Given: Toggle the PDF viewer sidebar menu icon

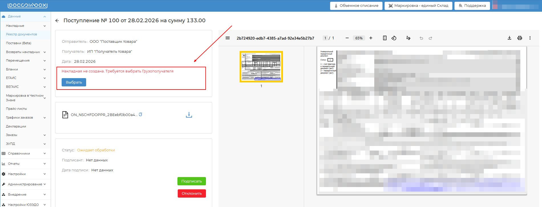Looking at the screenshot, I should point(228,38).
